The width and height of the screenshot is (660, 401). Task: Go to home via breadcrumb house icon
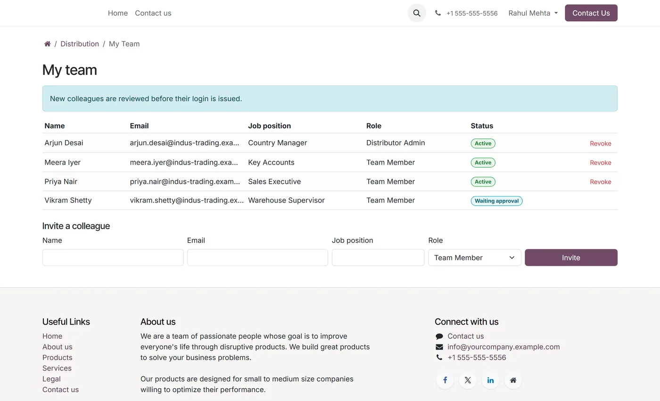click(x=47, y=44)
